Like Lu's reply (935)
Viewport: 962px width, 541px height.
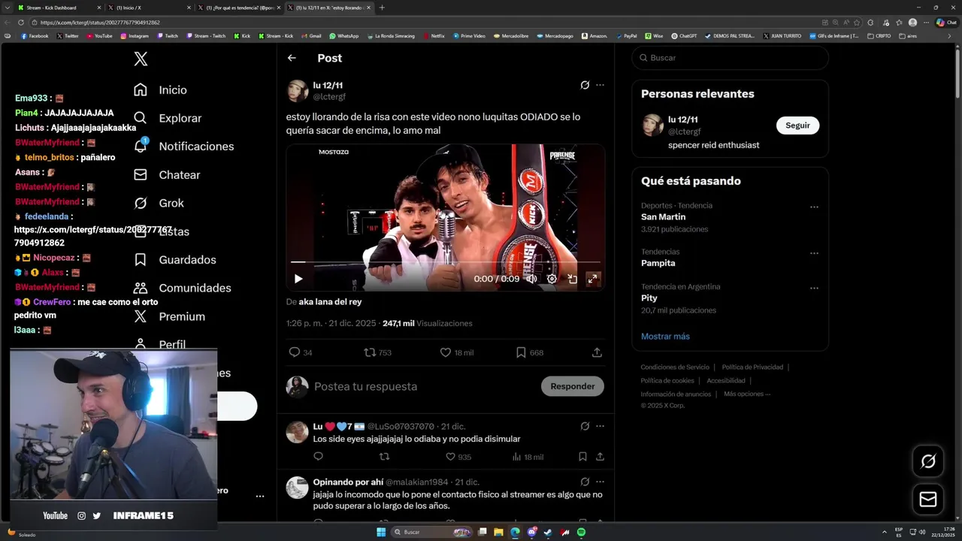[x=458, y=457]
